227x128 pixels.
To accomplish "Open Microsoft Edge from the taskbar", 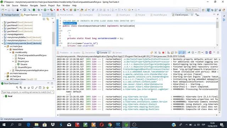I will tap(28, 125).
